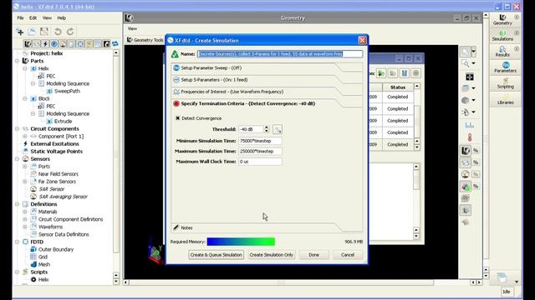The image size is (535, 300).
Task: Open the Geometry workspace icon
Action: tap(502, 20)
